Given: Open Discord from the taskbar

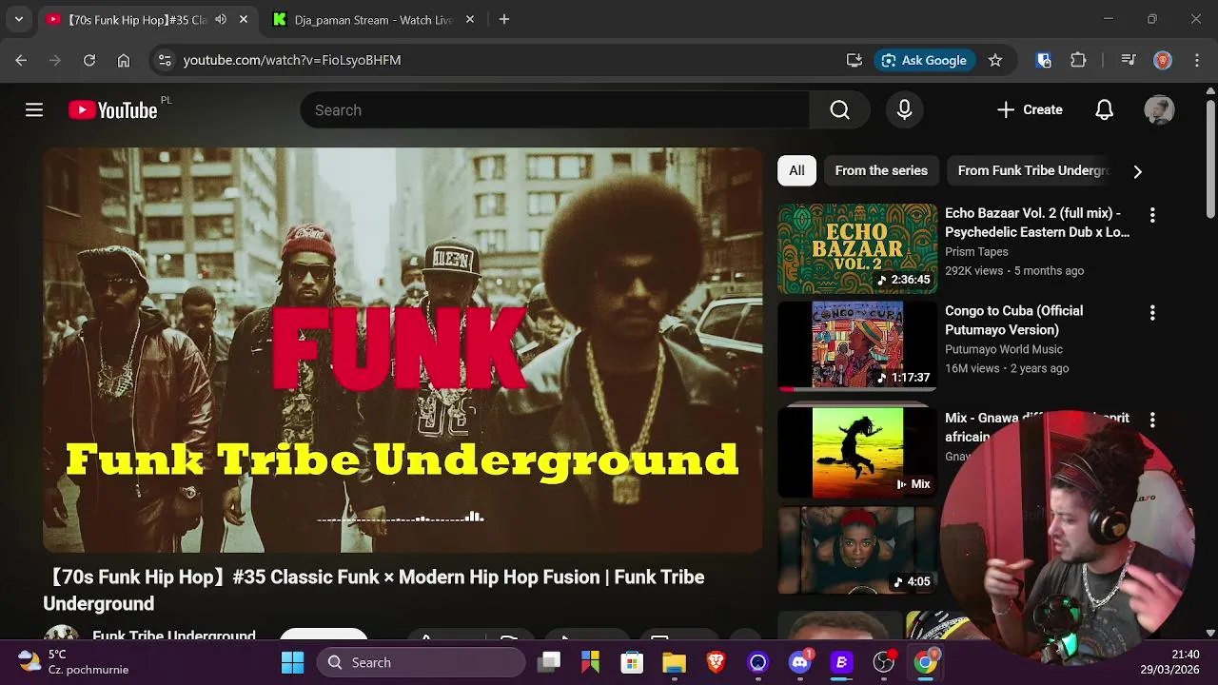Looking at the screenshot, I should click(x=800, y=662).
